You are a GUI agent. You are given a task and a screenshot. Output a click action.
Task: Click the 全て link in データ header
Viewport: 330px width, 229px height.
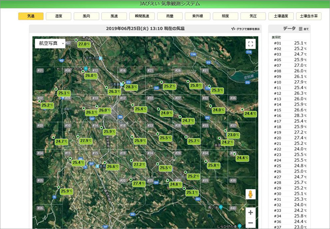(306, 29)
